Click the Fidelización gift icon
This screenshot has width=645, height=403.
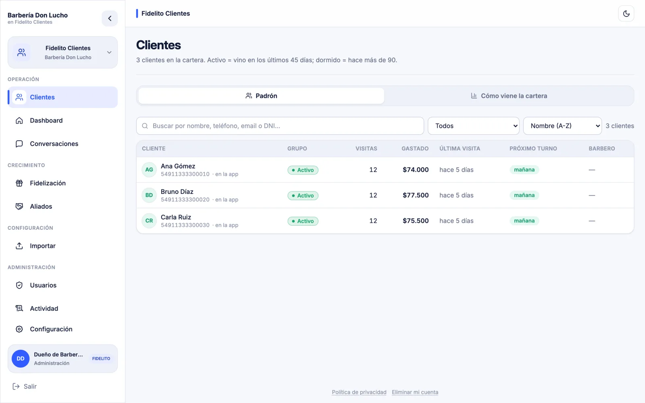[x=19, y=183]
